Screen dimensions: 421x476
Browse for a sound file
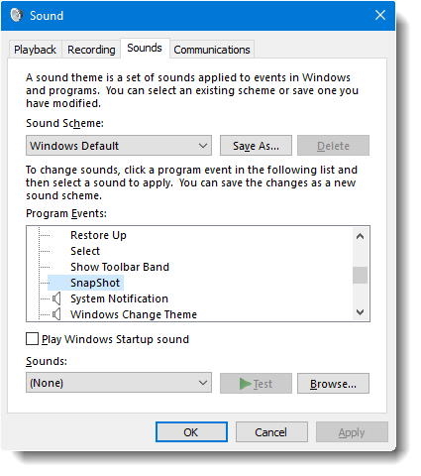point(333,384)
